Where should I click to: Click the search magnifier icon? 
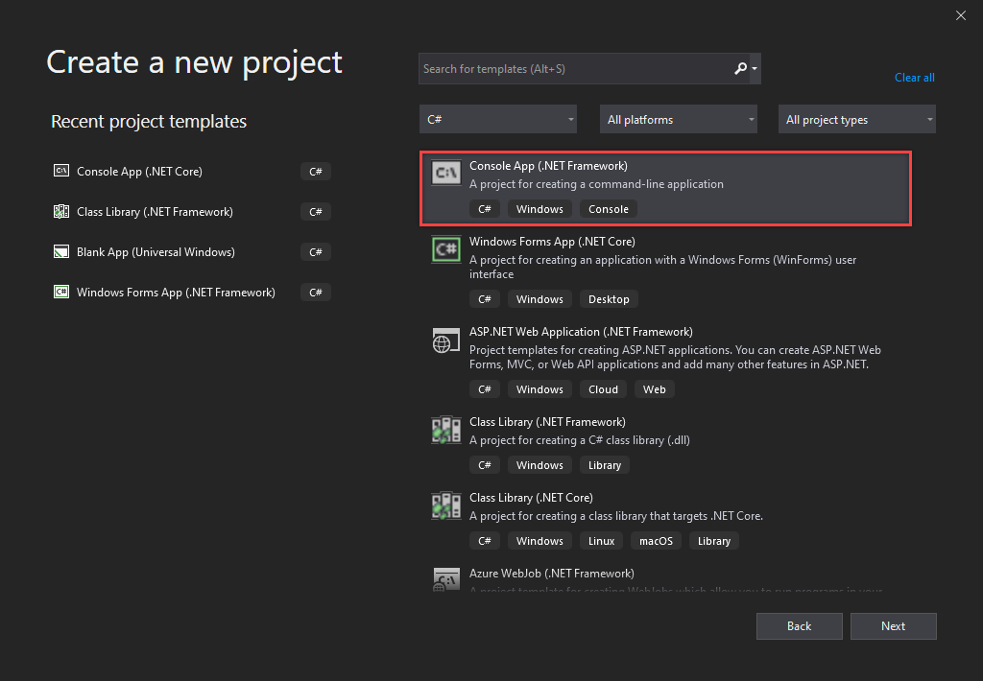[x=740, y=68]
